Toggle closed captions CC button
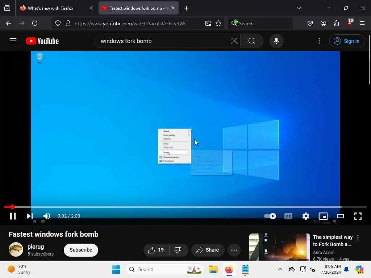The height and width of the screenshot is (278, 371). click(288, 216)
